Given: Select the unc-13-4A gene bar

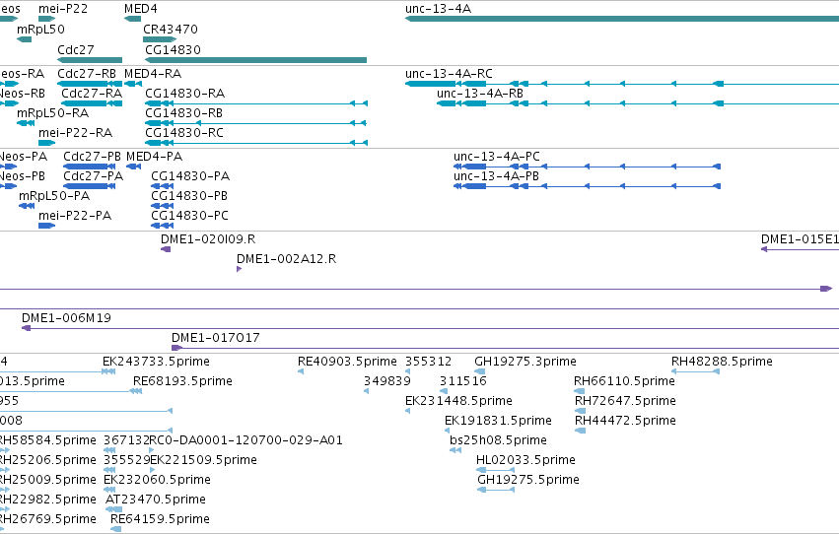Looking at the screenshot, I should (x=622, y=19).
